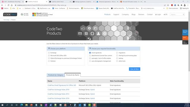Open the Chrome profile avatar

[x=185, y=5]
